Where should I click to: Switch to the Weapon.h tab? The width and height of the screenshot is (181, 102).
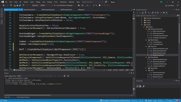coord(81,10)
